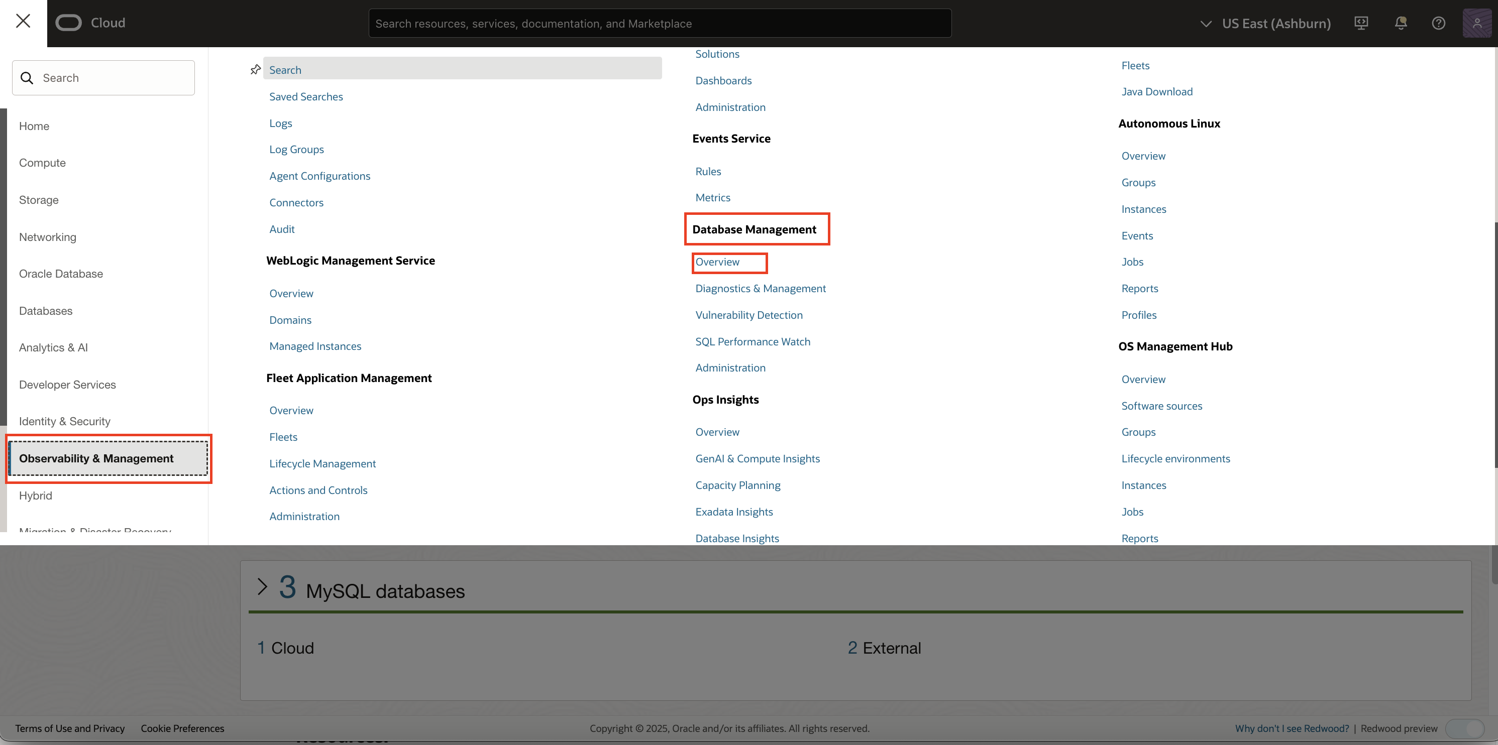Open Diagnostics & Management
Screen dimensions: 1498x745
[x=760, y=288]
